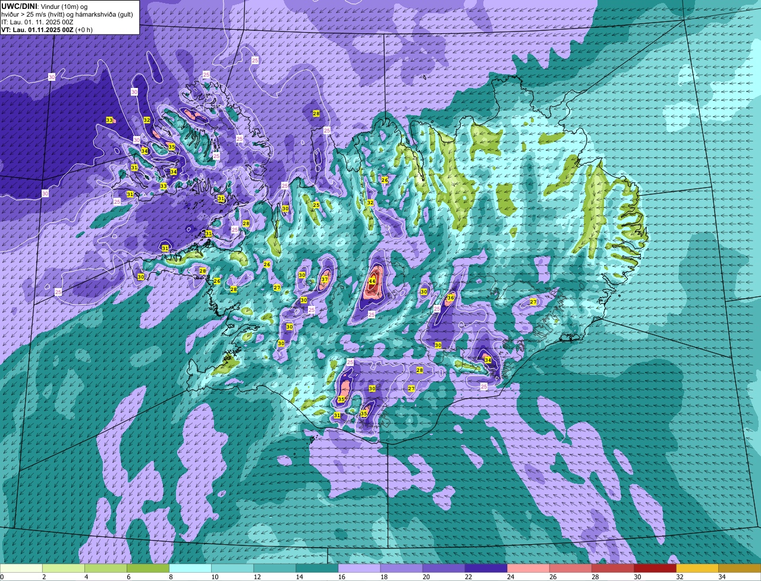Pick the 14–16 m/s dark teal legend swatch
Image resolution: width=761 pixels, height=581 pixels.
tap(317, 568)
